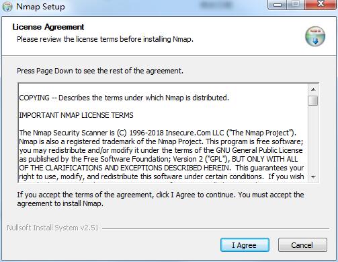
Task: Click the COPYING -- Describes the terms line
Action: click(124, 98)
